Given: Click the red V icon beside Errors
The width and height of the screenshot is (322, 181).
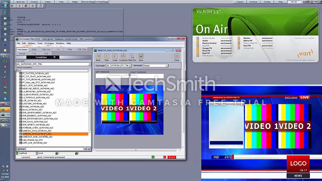Looking at the screenshot, I should [x=165, y=157].
